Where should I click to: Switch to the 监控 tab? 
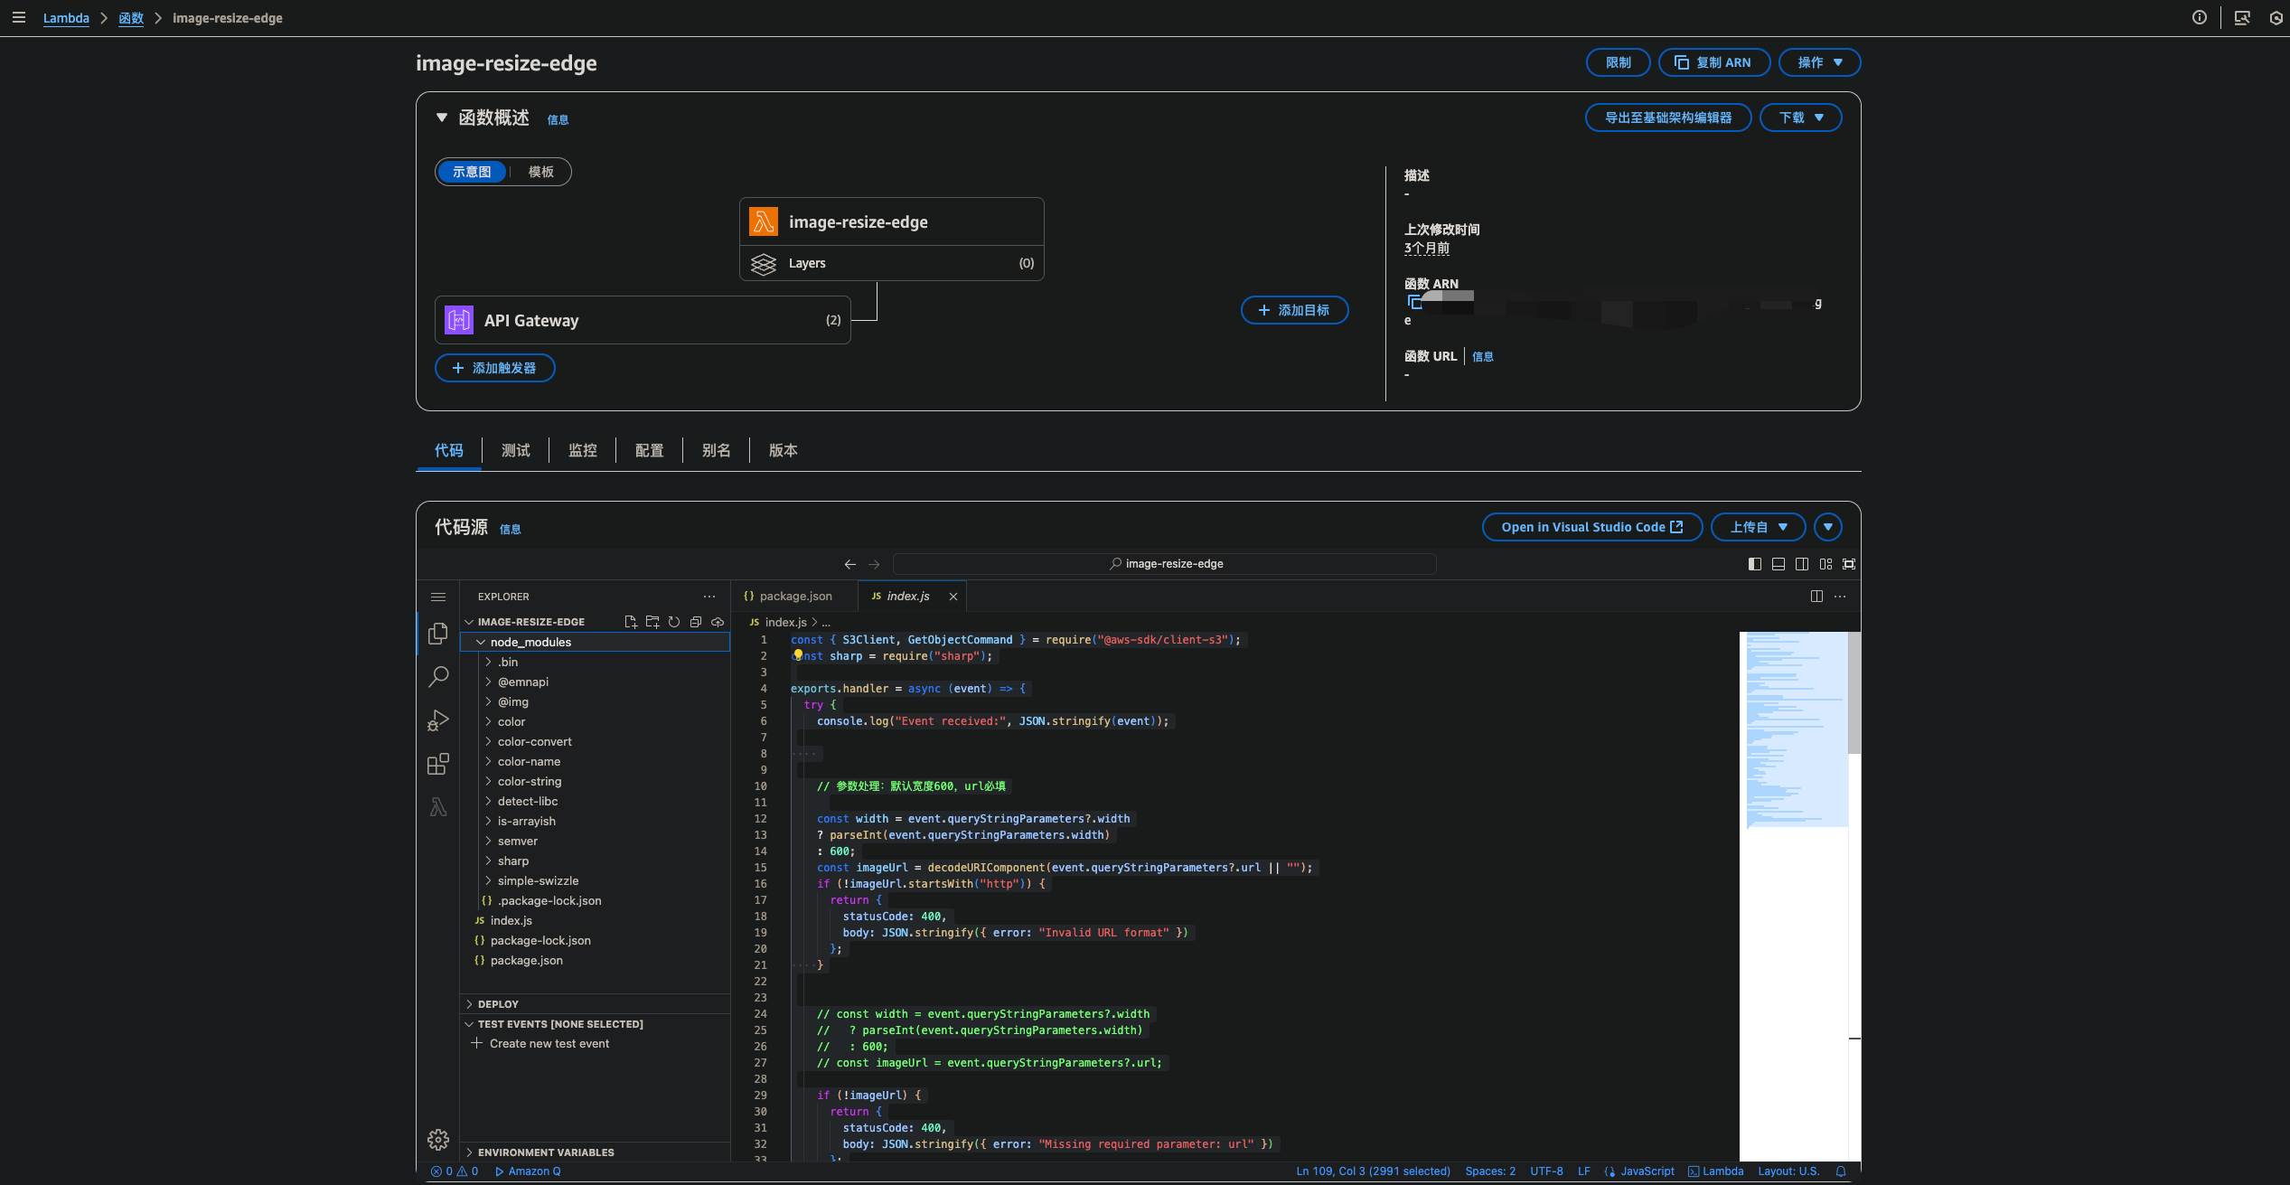click(582, 450)
